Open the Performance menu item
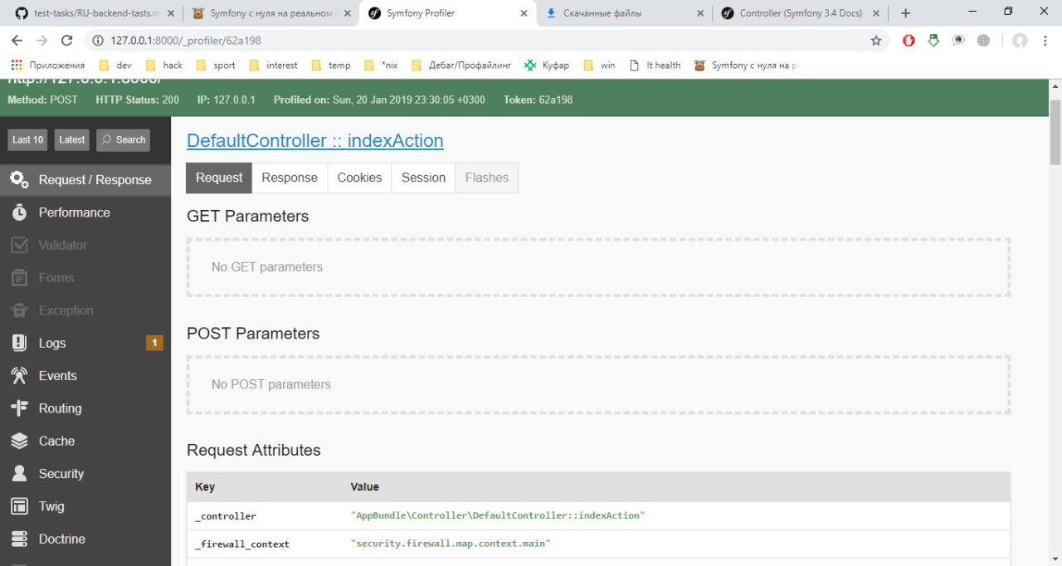Image resolution: width=1062 pixels, height=566 pixels. click(x=85, y=212)
